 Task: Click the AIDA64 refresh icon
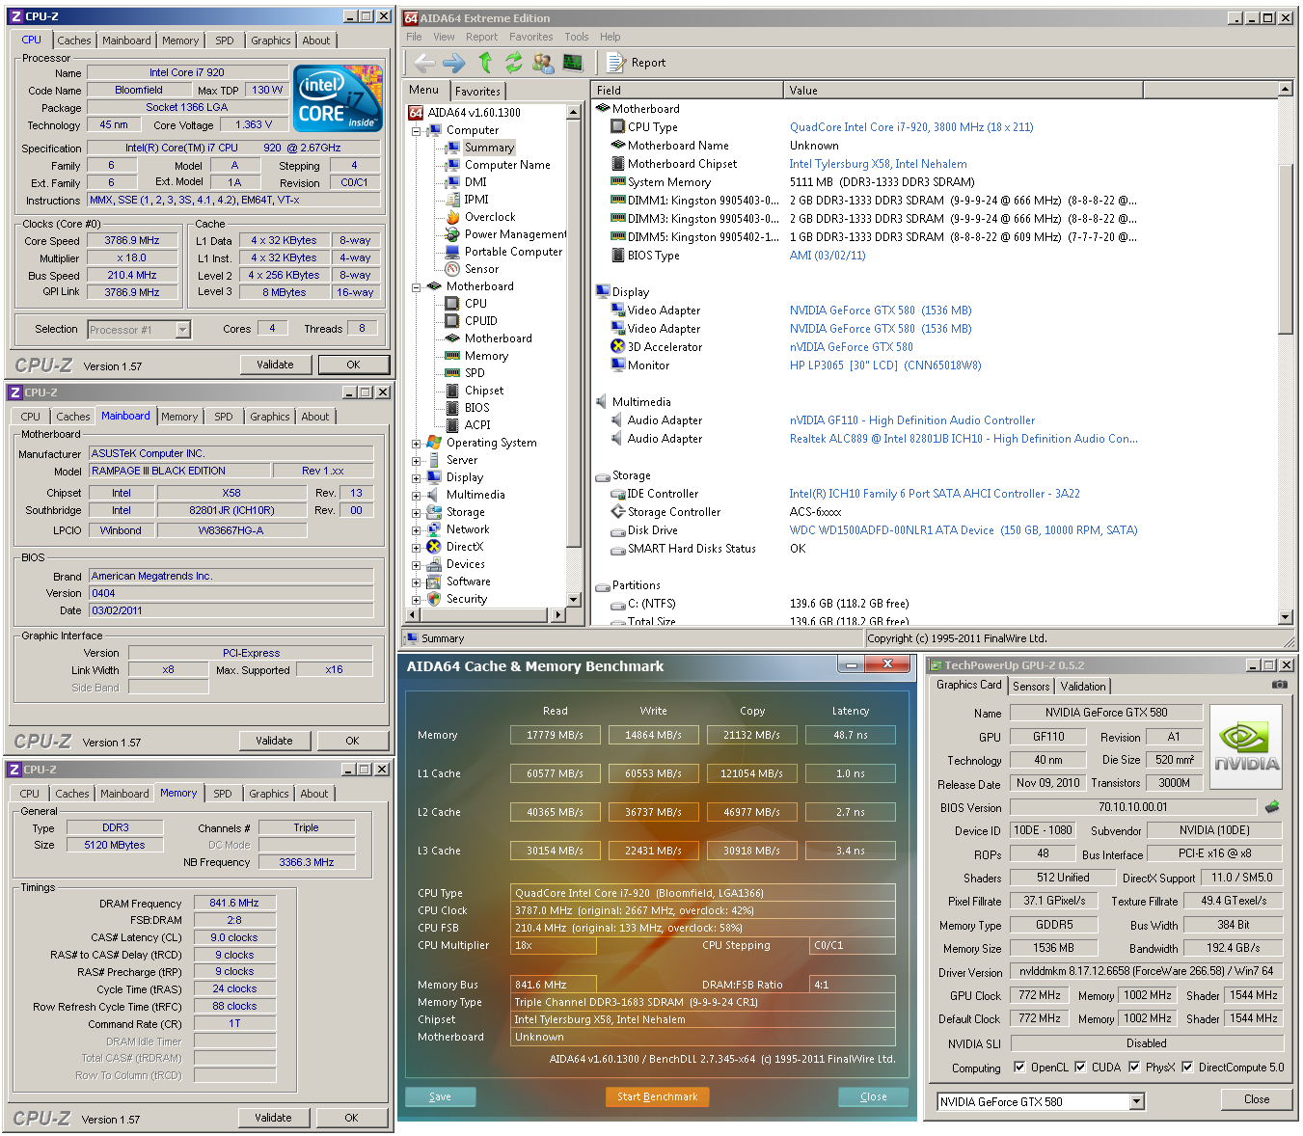(514, 63)
